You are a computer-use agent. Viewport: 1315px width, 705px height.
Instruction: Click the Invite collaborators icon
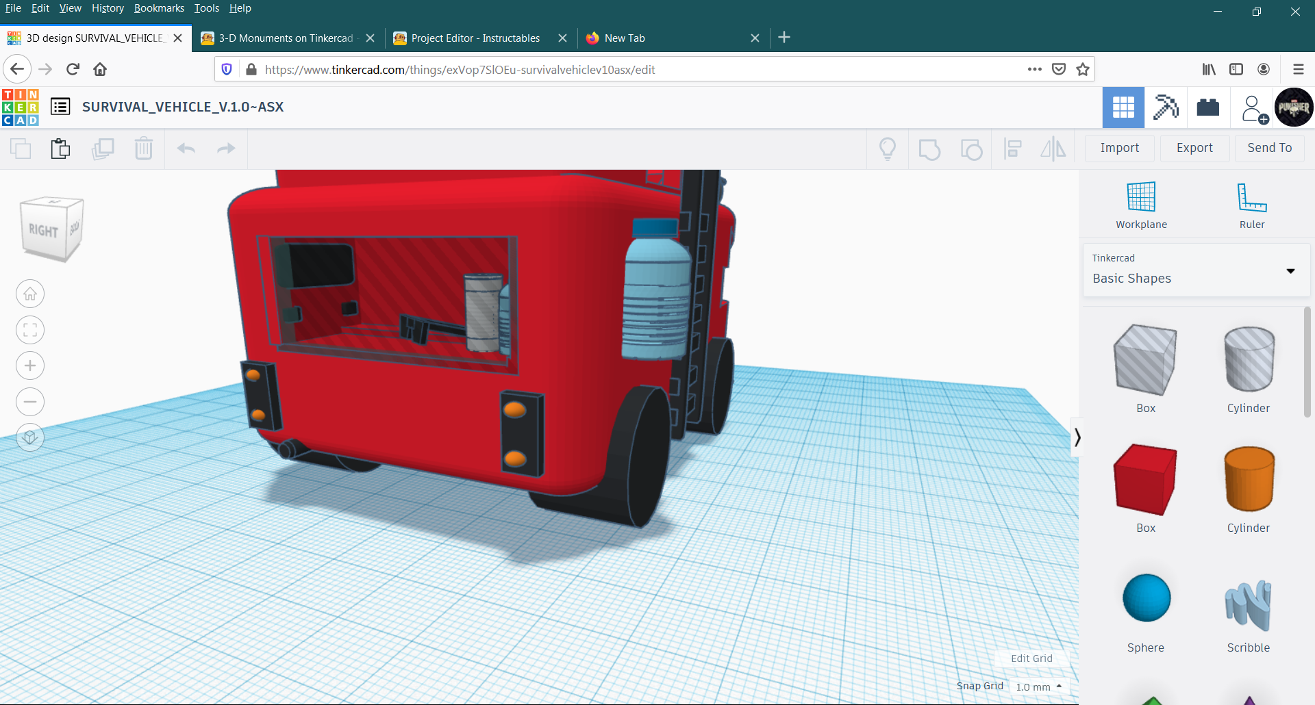1253,107
